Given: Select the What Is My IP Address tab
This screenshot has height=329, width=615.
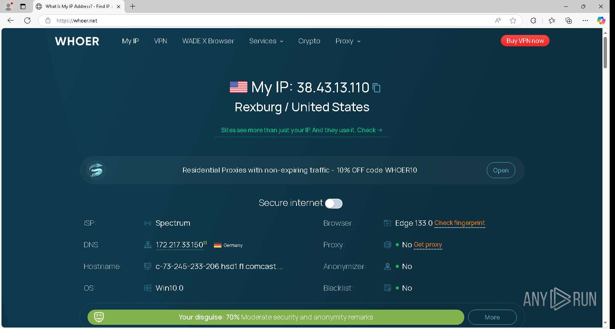Looking at the screenshot, I should [78, 6].
